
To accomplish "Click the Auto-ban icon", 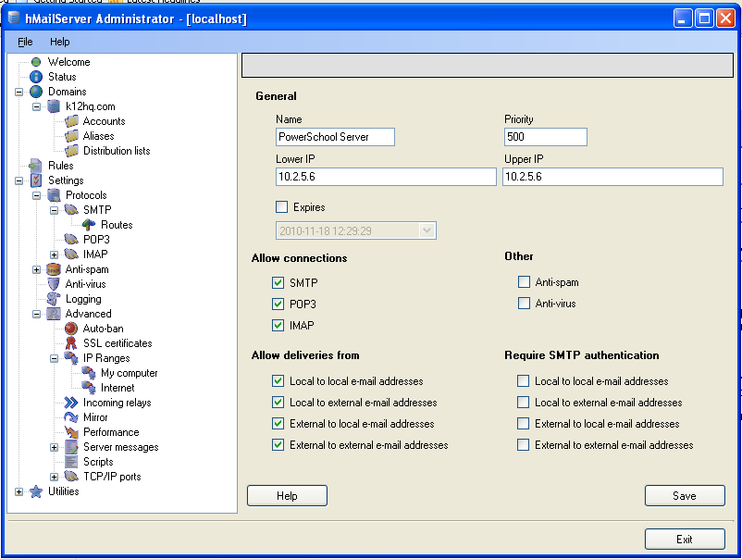I will [71, 329].
